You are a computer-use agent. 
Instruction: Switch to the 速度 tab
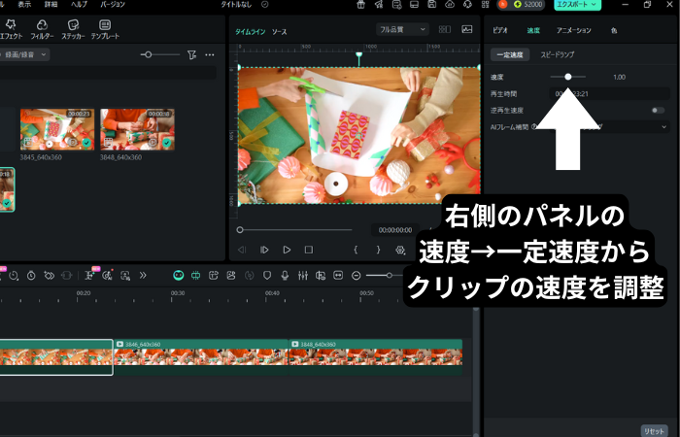[533, 30]
